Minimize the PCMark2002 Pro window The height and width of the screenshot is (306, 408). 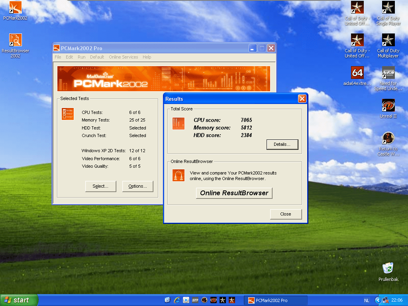click(252, 48)
